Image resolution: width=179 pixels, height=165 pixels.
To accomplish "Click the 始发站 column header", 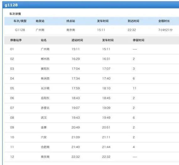I will click(40, 21).
